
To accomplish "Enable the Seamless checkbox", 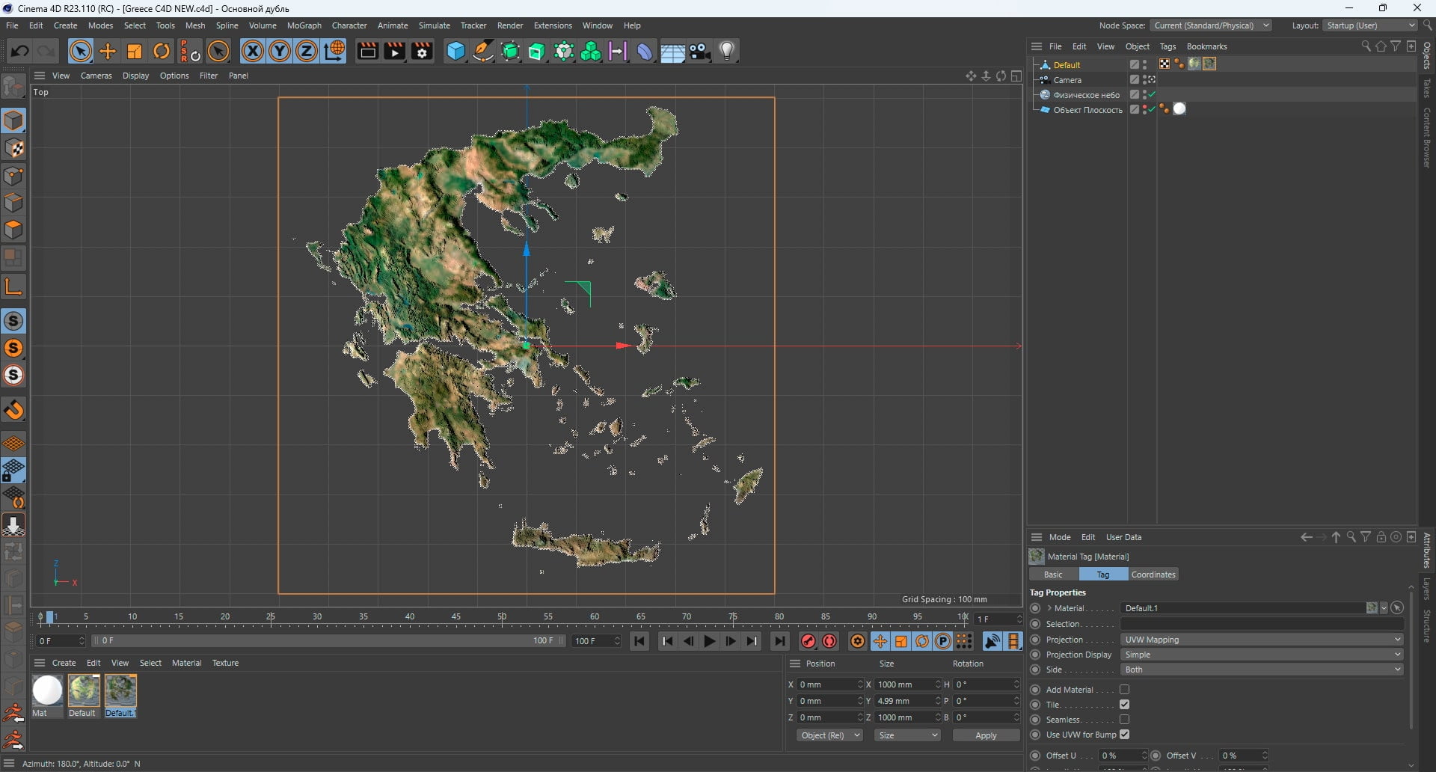I will pos(1124,720).
